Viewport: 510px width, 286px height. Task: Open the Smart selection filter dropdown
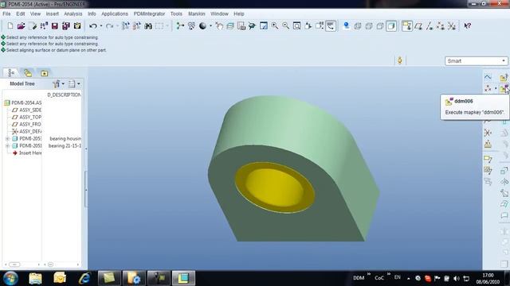click(476, 61)
